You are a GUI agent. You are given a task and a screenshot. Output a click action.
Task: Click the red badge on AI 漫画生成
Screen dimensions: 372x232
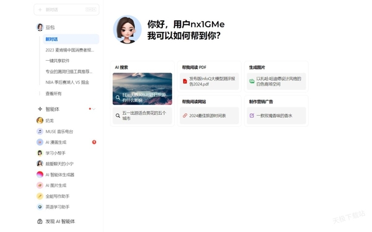pos(94,142)
